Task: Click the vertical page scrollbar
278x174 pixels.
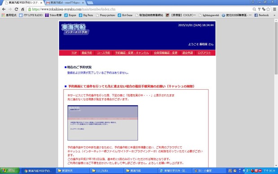Action: click(276, 93)
